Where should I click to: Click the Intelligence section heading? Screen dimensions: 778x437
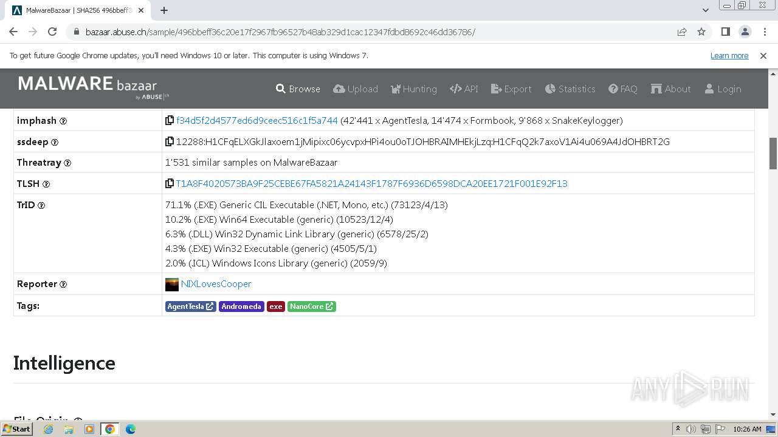pyautogui.click(x=64, y=363)
